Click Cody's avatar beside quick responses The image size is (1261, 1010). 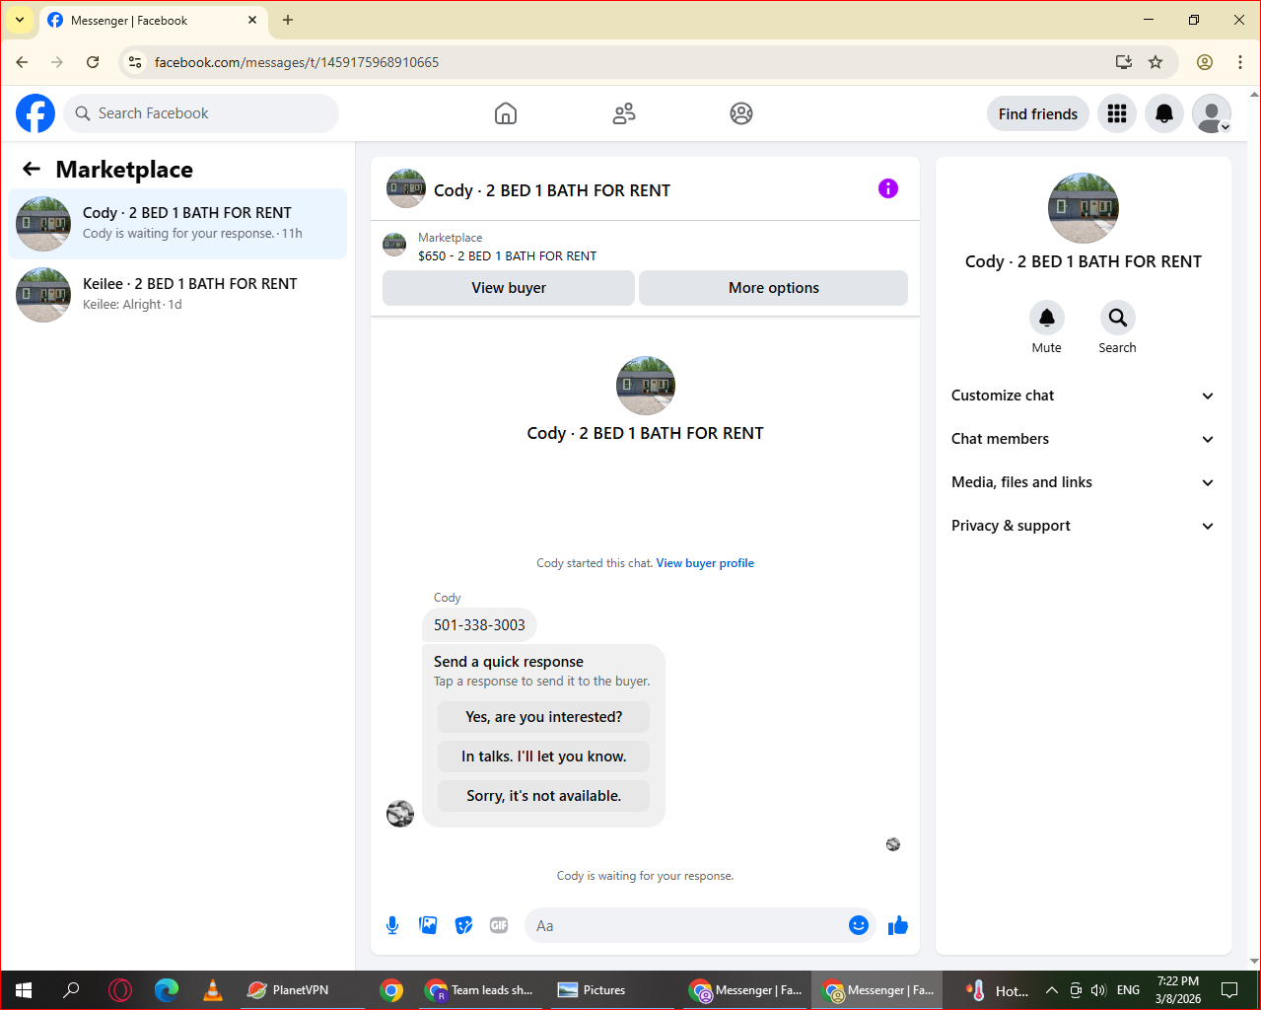pyautogui.click(x=400, y=814)
